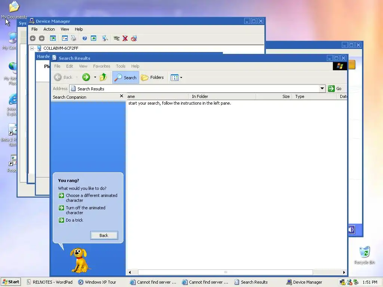383x287 pixels.
Task: Click the Windows flag logo in Search Results
Action: tap(340, 66)
